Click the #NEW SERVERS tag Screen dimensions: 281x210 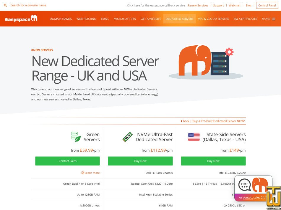coord(42,50)
